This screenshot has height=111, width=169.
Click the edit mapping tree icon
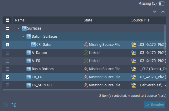click(x=14, y=105)
